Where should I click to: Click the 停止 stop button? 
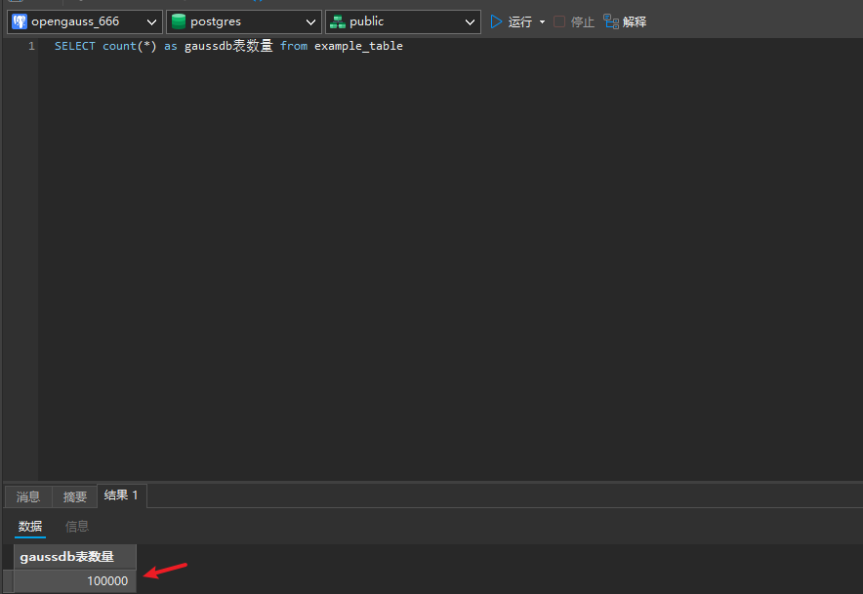click(574, 22)
